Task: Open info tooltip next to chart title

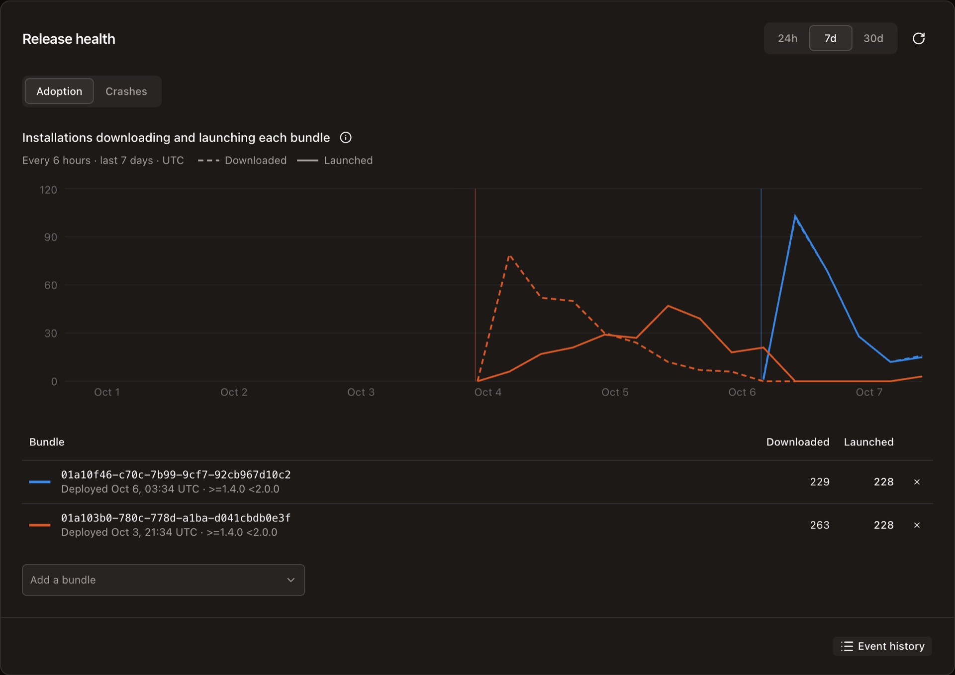Action: [346, 138]
